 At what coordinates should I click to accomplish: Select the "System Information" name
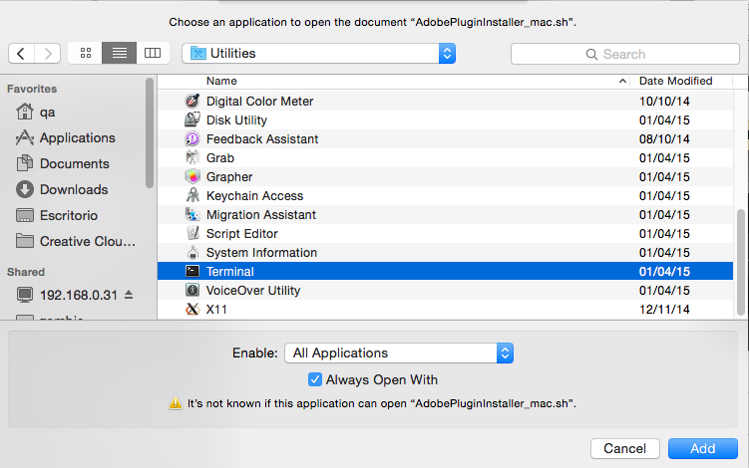pos(261,252)
